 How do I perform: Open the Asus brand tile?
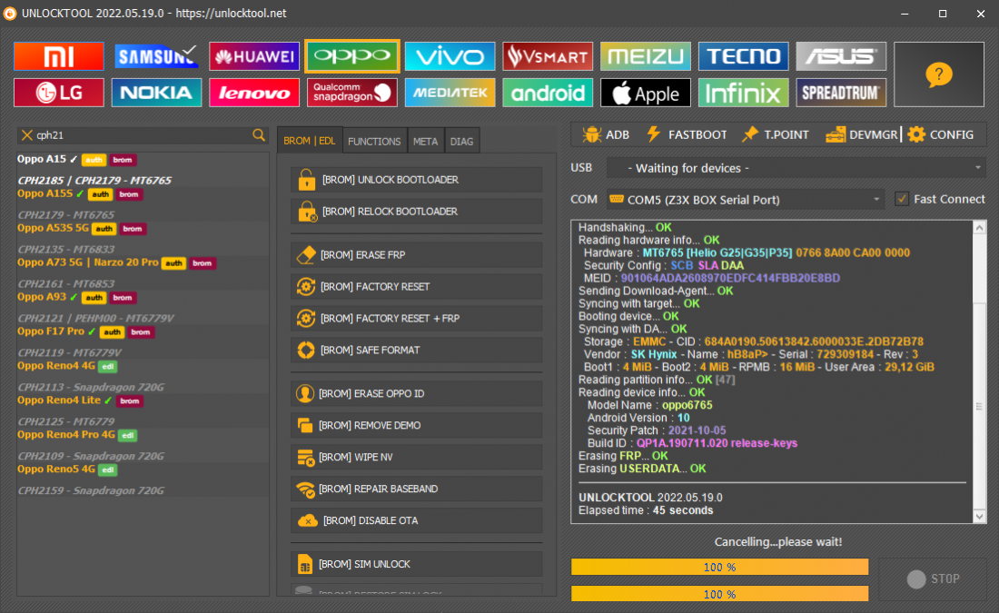click(841, 56)
